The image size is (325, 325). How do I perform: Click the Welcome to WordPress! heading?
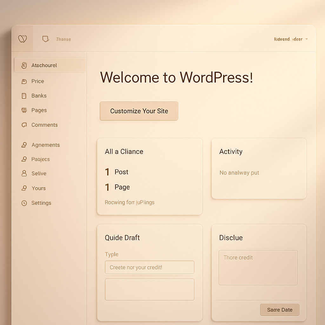pos(176,77)
